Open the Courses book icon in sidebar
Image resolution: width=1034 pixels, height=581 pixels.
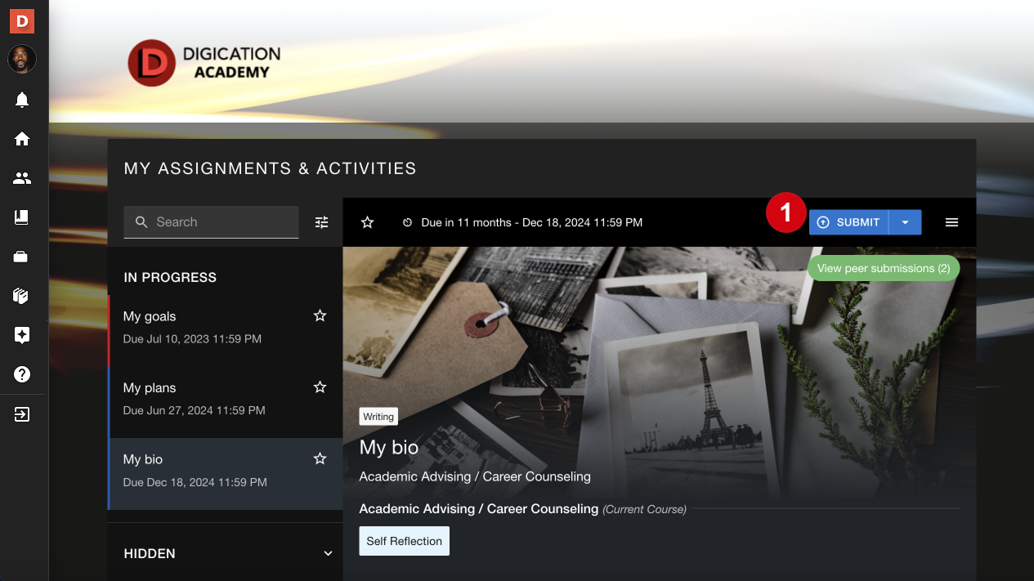(x=22, y=217)
